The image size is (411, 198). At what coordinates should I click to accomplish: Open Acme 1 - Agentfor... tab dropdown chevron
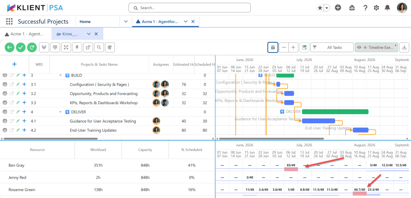tap(186, 21)
